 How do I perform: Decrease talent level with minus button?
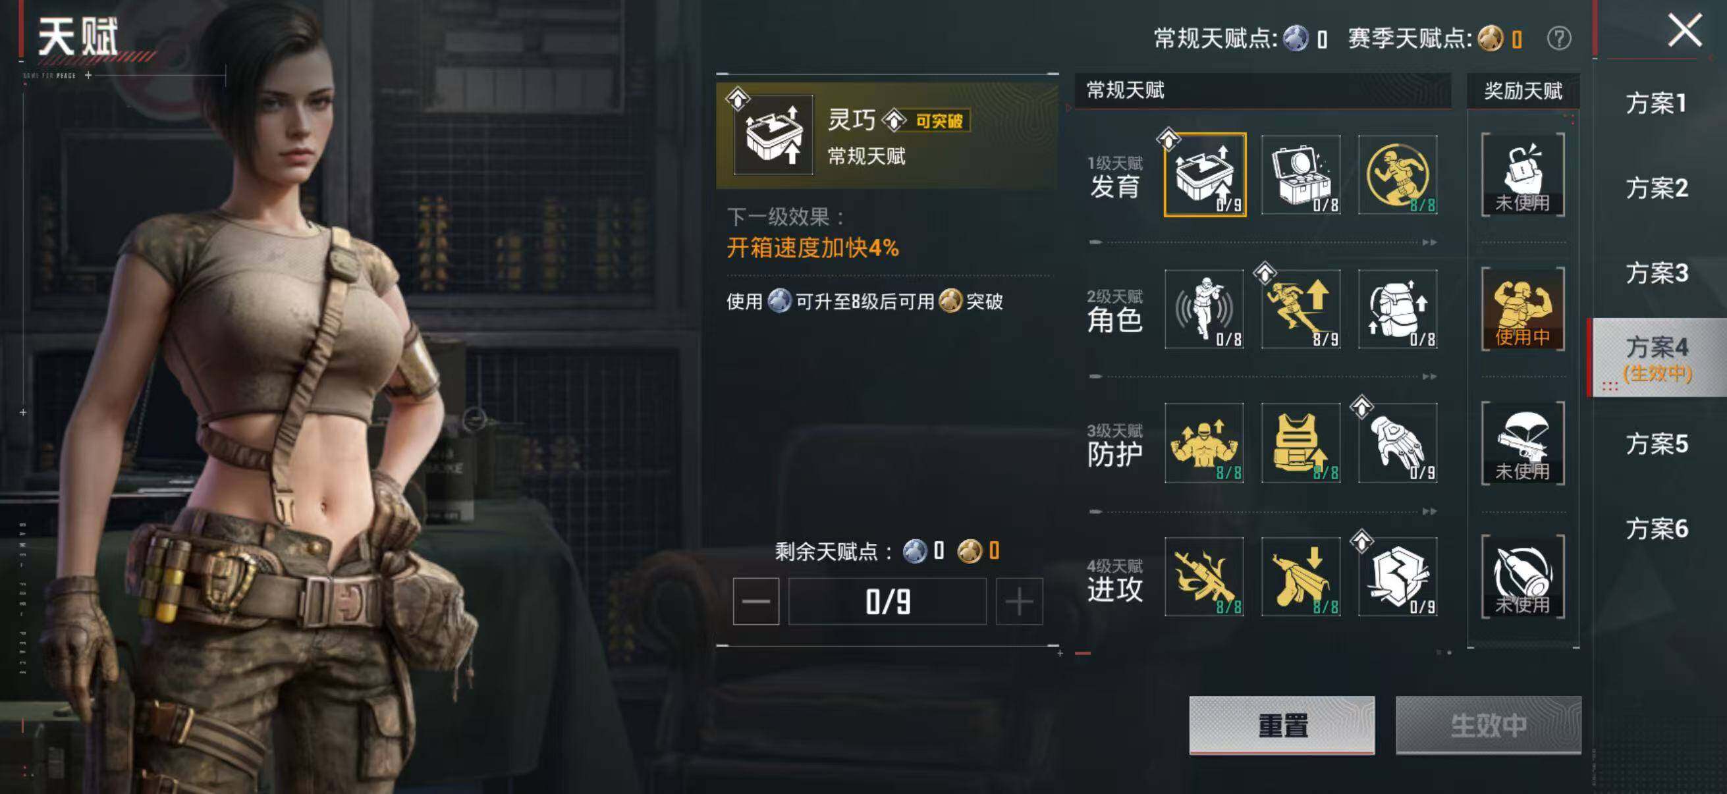pyautogui.click(x=755, y=602)
